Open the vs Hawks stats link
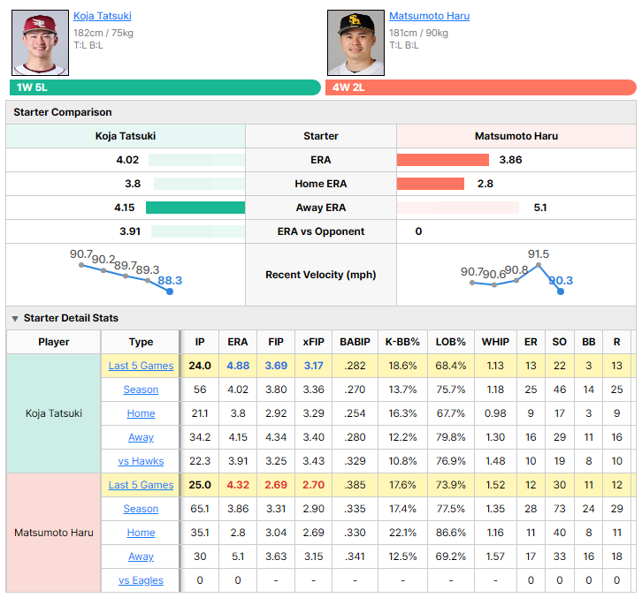Viewport: 642px width, 598px height. point(141,461)
